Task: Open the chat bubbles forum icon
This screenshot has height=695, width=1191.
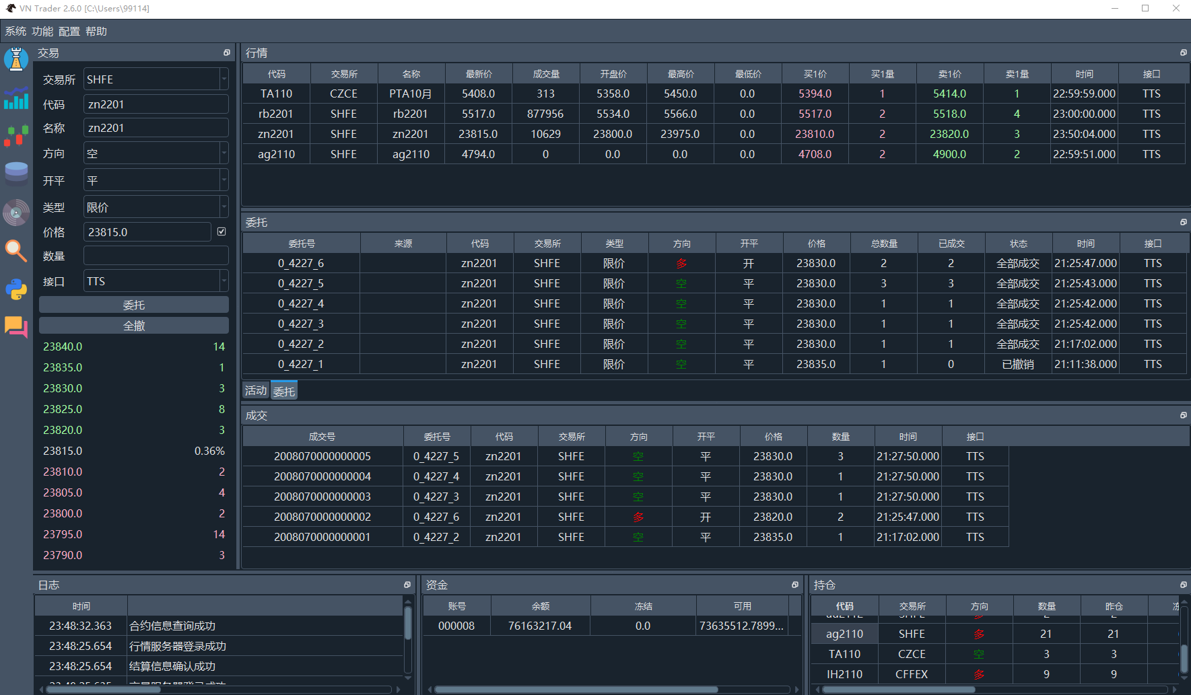Action: coord(16,328)
